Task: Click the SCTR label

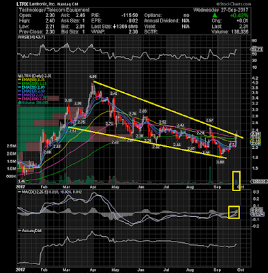Action: tap(151, 32)
